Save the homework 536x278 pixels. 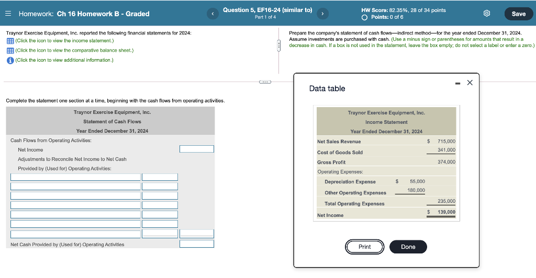coord(518,14)
